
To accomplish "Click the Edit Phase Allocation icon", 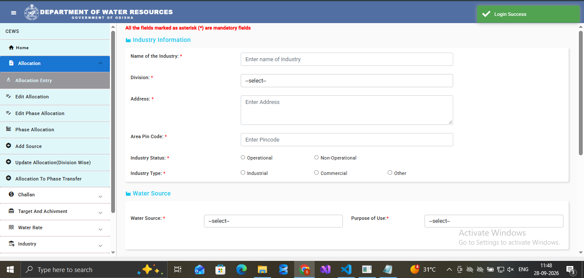I will click(9, 113).
